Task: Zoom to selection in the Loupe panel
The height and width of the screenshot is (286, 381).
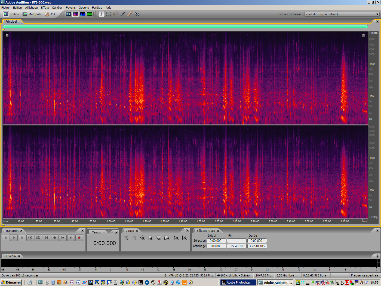Action: [150, 238]
